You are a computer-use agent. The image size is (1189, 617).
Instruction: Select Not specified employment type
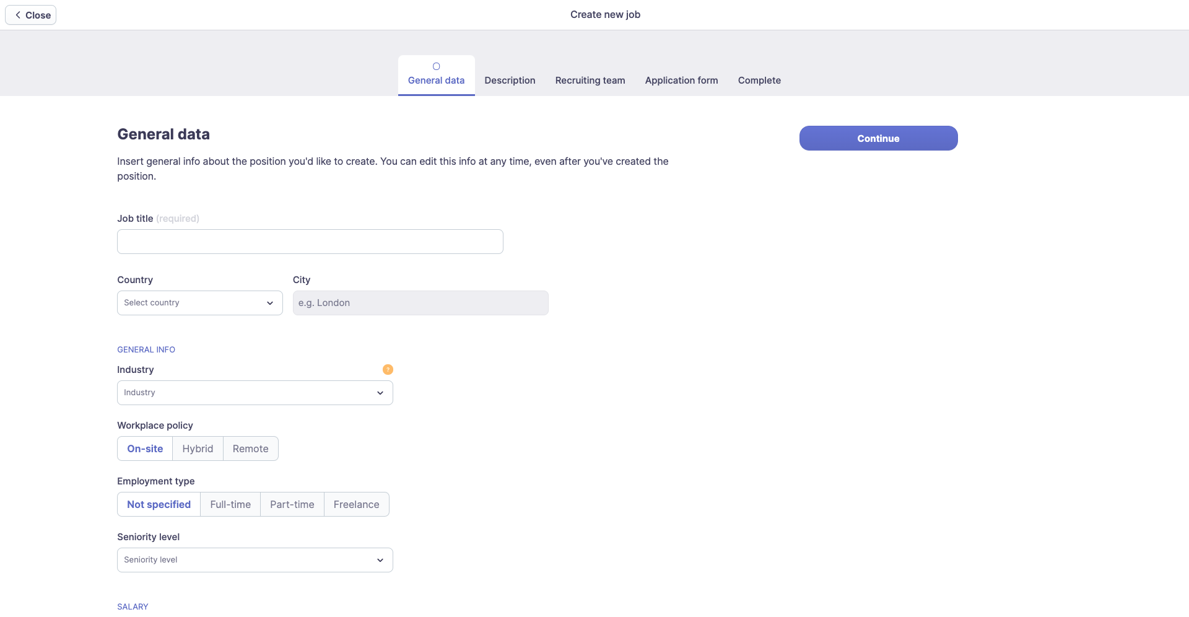point(159,504)
